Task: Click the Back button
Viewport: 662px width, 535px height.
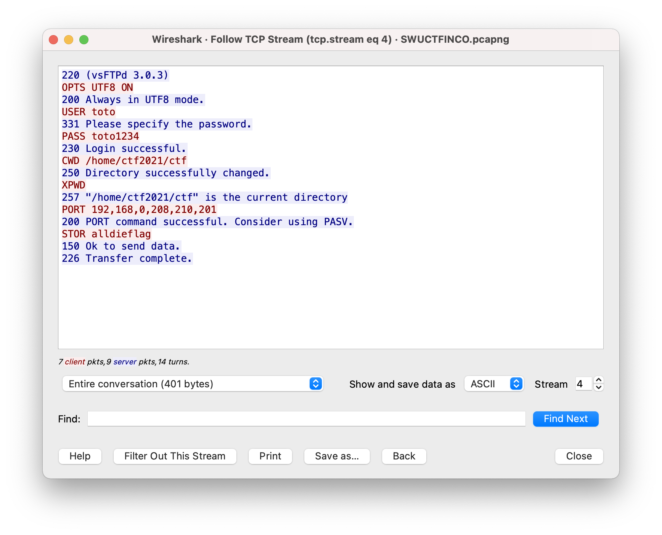Action: (x=404, y=456)
